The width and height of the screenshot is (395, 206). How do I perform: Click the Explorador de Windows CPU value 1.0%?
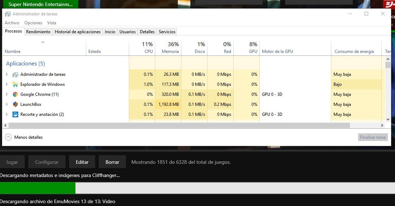coord(148,84)
